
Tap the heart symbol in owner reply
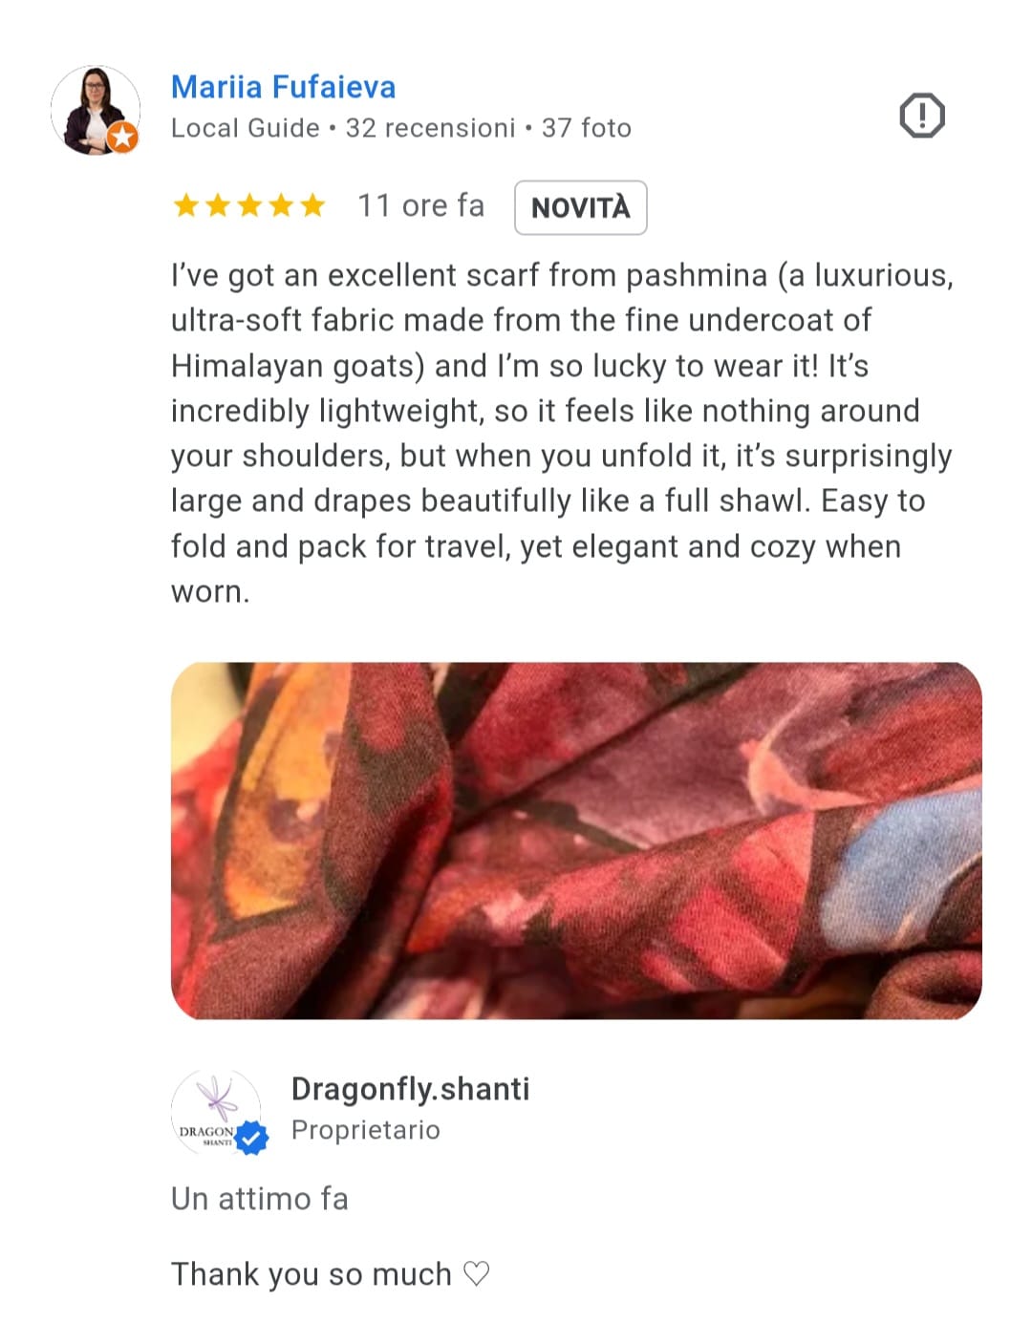pos(476,1273)
